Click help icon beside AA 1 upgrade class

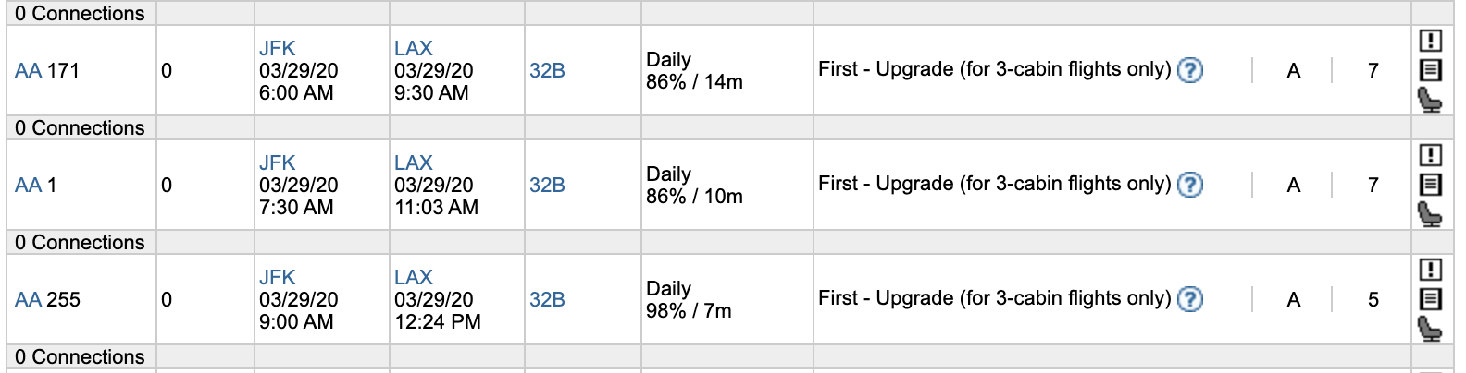click(1190, 185)
